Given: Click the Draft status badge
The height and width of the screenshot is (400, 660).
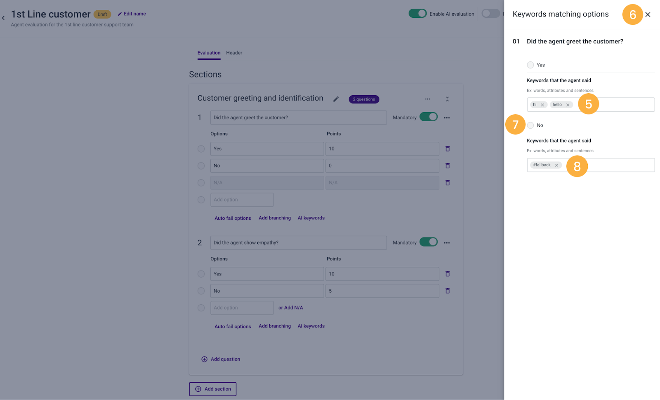Looking at the screenshot, I should [x=102, y=14].
